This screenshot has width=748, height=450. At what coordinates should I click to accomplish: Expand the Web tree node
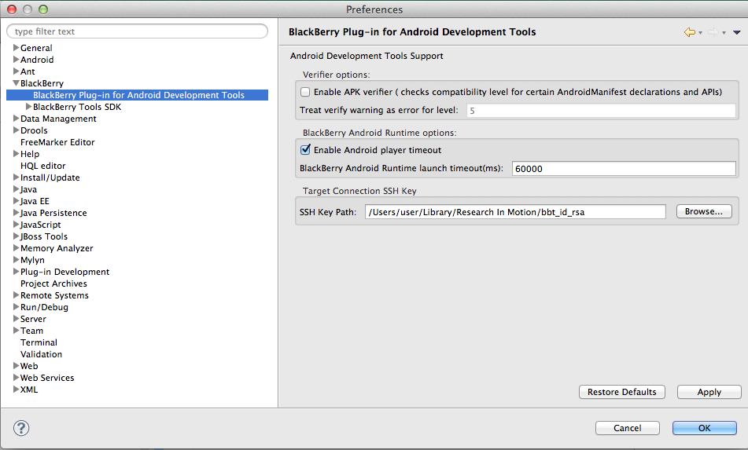[x=17, y=366]
